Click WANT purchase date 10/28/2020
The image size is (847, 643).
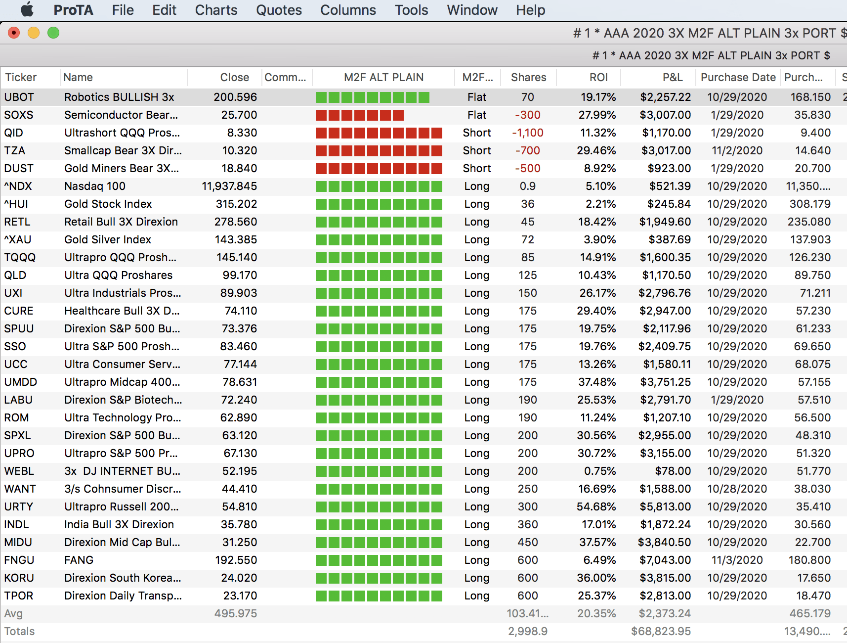(x=737, y=489)
